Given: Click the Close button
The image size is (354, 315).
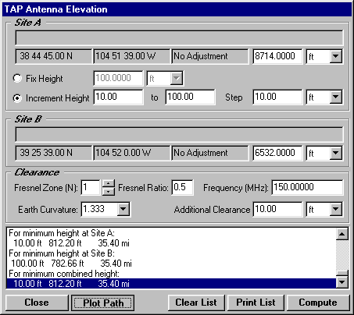Looking at the screenshot, I should (37, 303).
